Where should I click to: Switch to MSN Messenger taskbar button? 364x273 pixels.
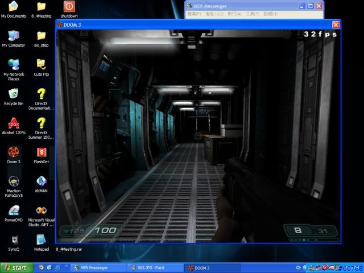pyautogui.click(x=98, y=268)
